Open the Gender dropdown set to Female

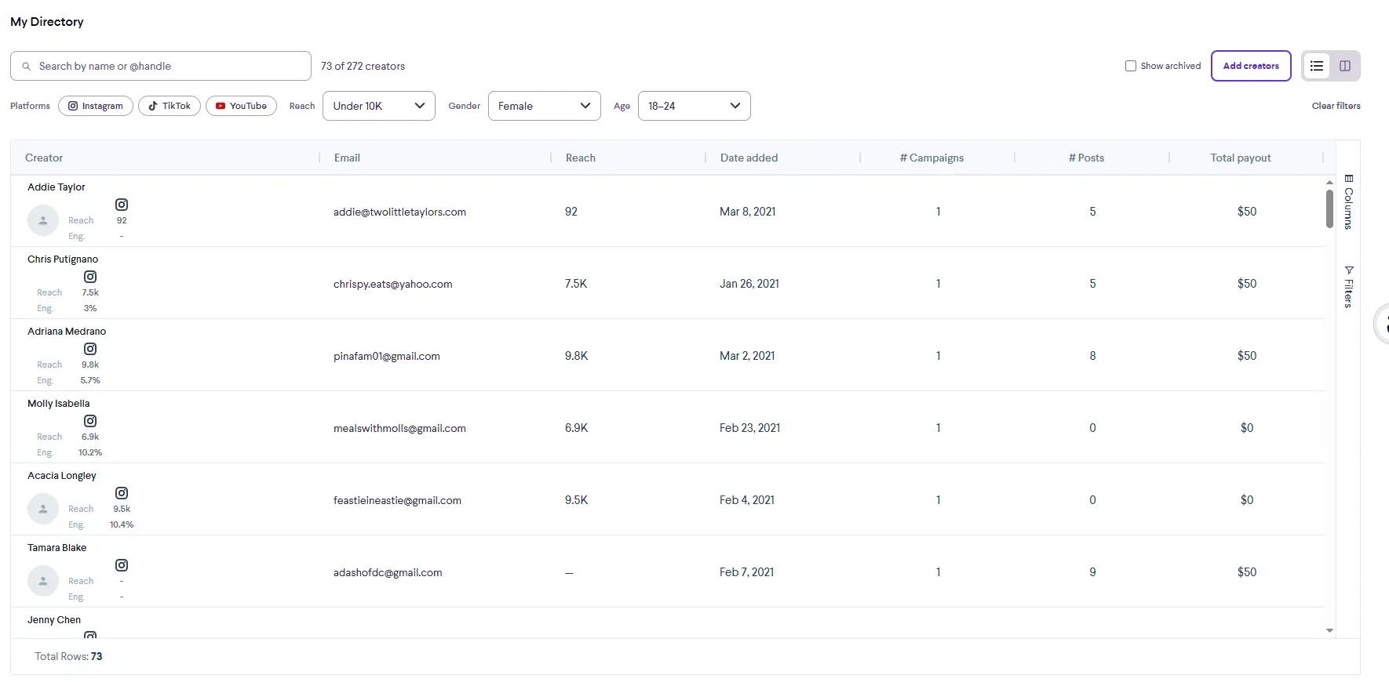tap(545, 106)
